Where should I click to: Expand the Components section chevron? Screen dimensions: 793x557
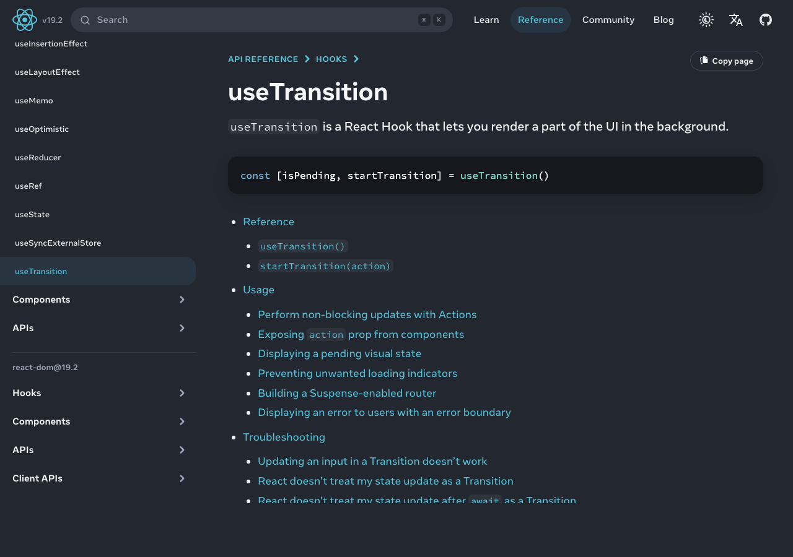(182, 300)
